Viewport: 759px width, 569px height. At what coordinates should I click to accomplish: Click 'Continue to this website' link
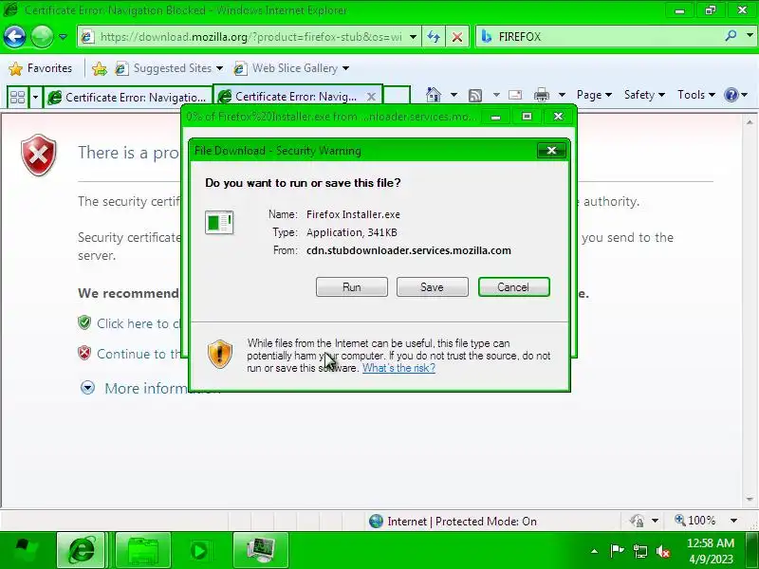(x=139, y=354)
